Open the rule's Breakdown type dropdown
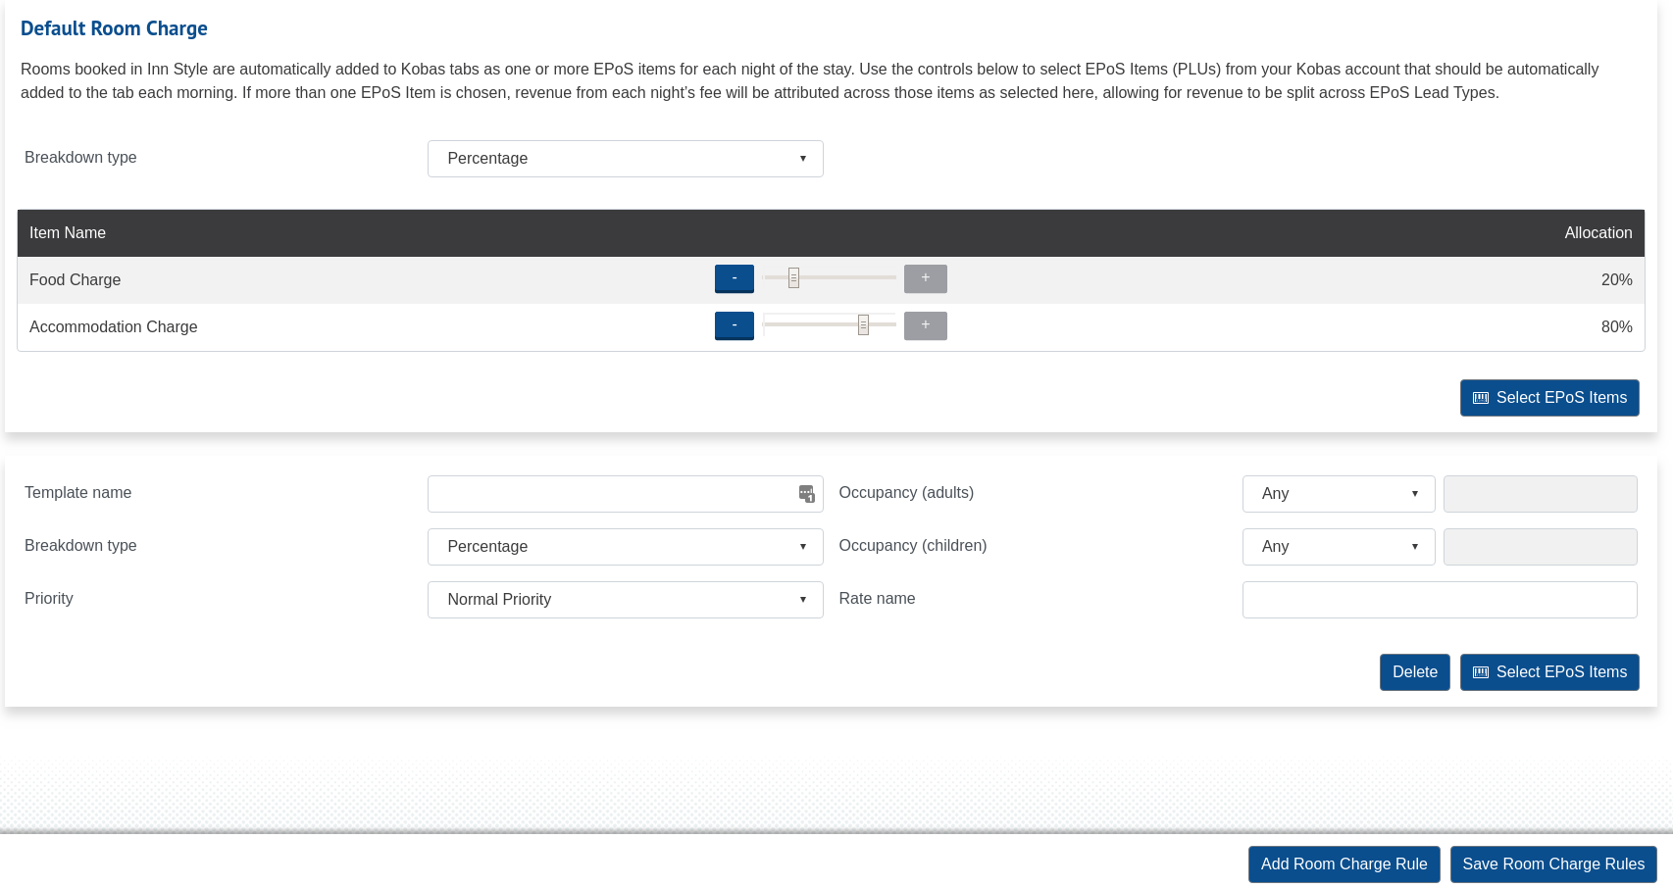 point(625,547)
